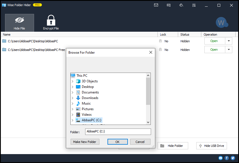Click lock icon of Desktop\AbbasPC row

160,41
